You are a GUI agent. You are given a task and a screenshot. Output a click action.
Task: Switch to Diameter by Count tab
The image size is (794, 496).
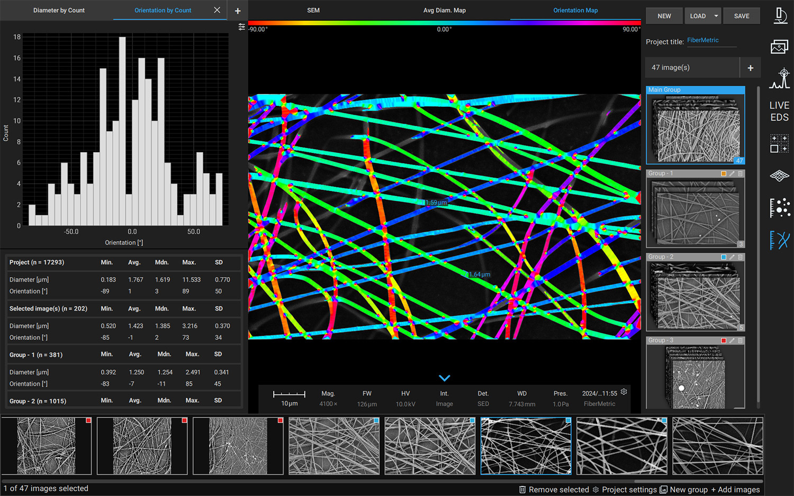pyautogui.click(x=59, y=11)
